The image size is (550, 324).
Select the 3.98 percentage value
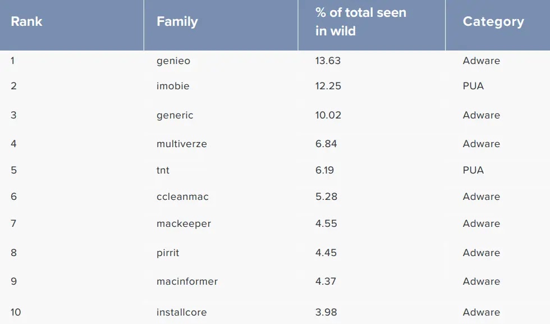(x=326, y=312)
